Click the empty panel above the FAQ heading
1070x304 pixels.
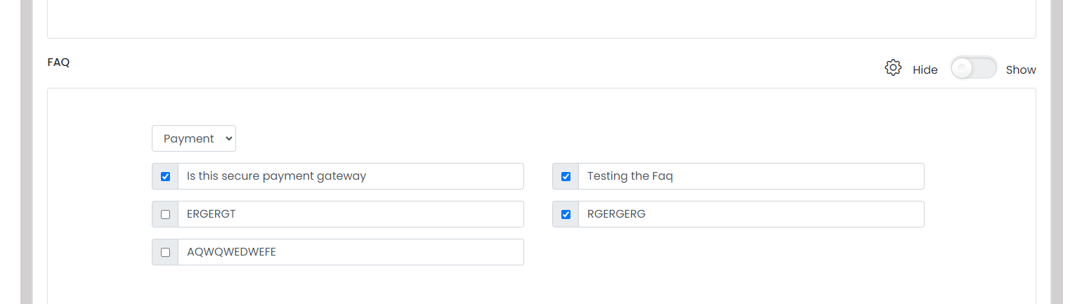pyautogui.click(x=541, y=18)
